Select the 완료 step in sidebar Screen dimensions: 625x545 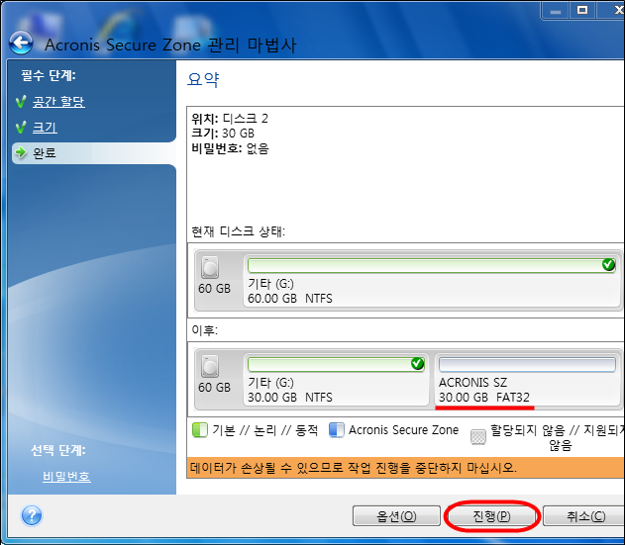pyautogui.click(x=94, y=153)
